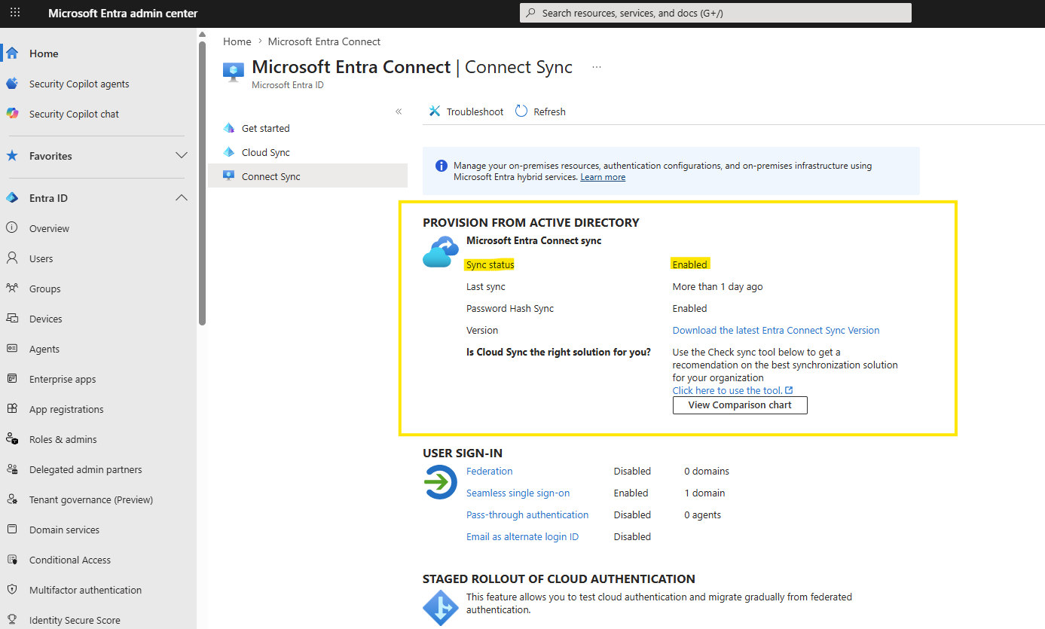Select Connect Sync in blade menu
Image resolution: width=1045 pixels, height=629 pixels.
pyautogui.click(x=271, y=176)
